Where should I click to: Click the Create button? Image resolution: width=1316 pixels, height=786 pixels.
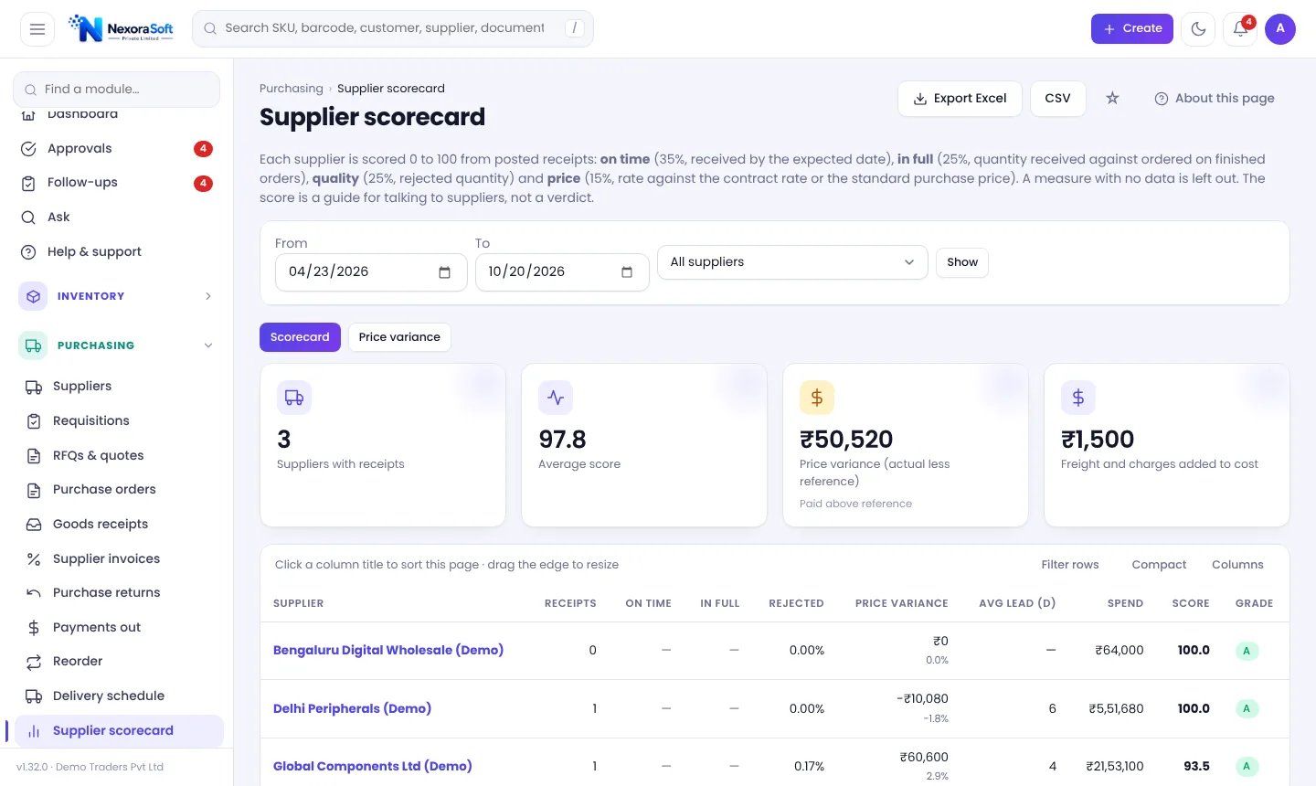coord(1132,29)
